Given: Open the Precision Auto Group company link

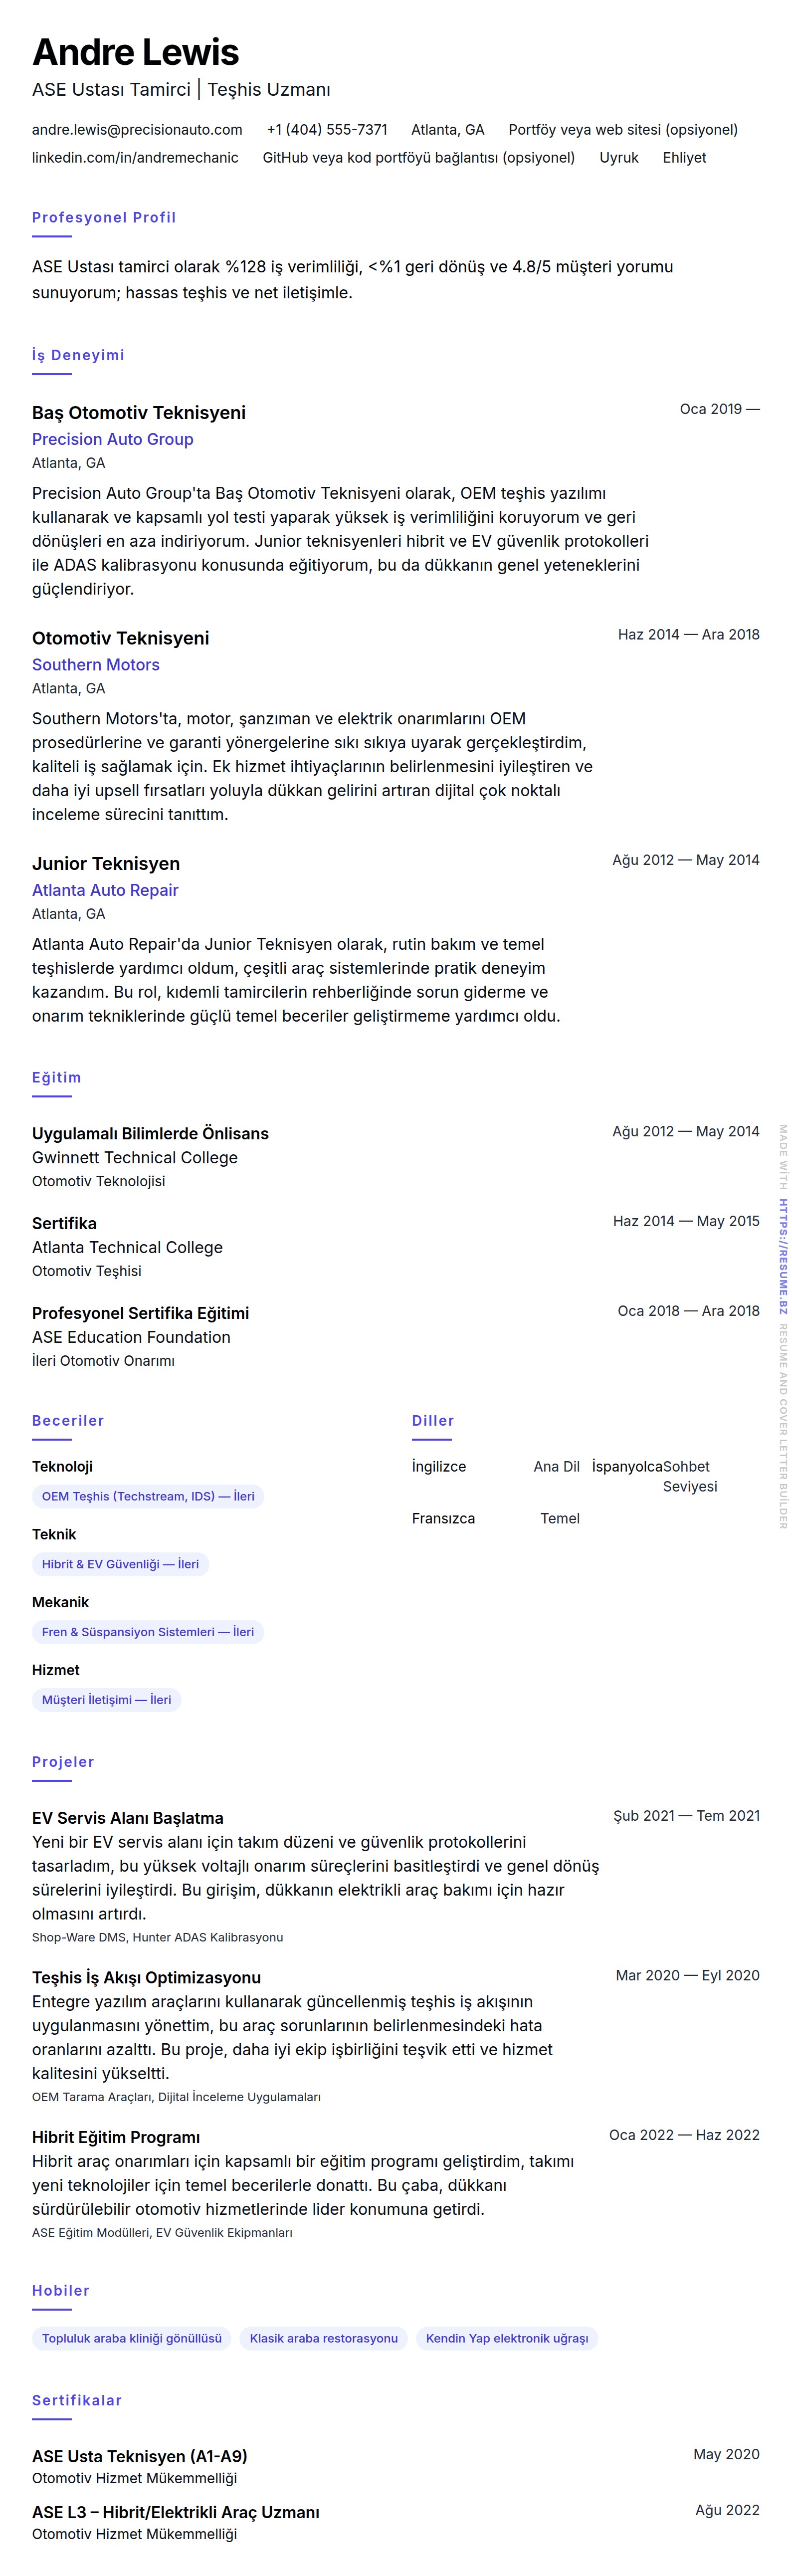Looking at the screenshot, I should coord(112,439).
